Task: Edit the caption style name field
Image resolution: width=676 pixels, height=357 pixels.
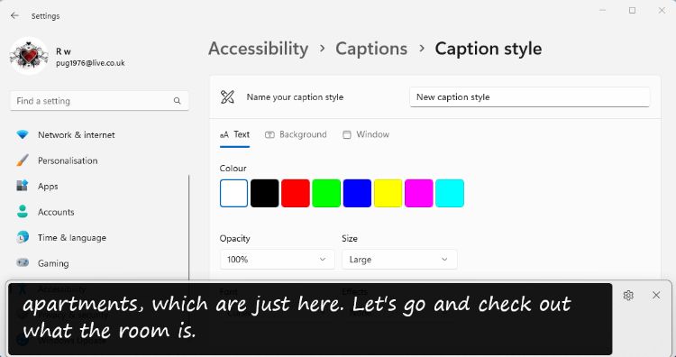Action: pyautogui.click(x=529, y=97)
